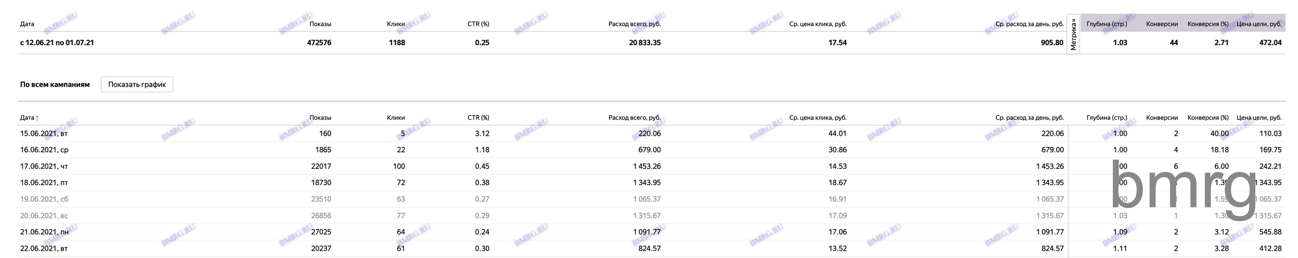This screenshot has height=258, width=1298.
Task: Select the 15.06.2021, вт date row
Action: coord(44,134)
